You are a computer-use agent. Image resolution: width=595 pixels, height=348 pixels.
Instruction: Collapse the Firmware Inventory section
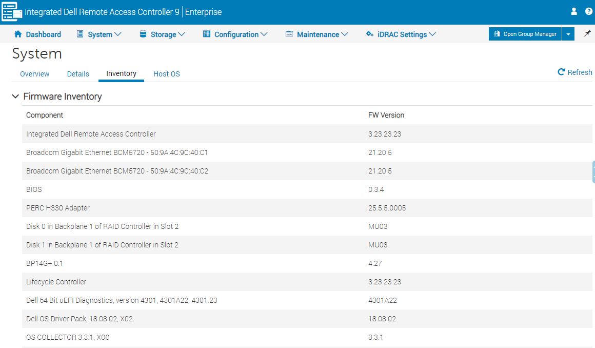[15, 96]
